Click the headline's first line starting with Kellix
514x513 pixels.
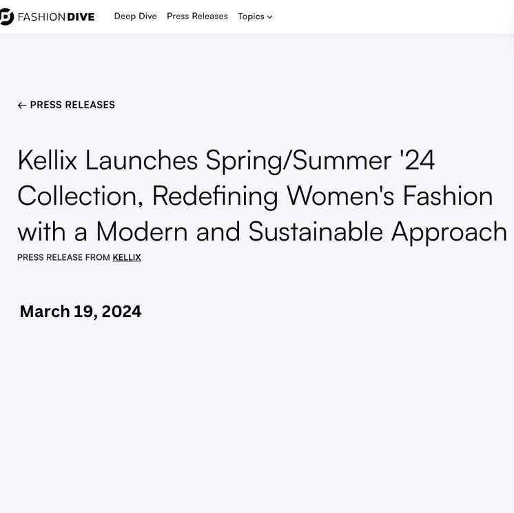tap(225, 160)
